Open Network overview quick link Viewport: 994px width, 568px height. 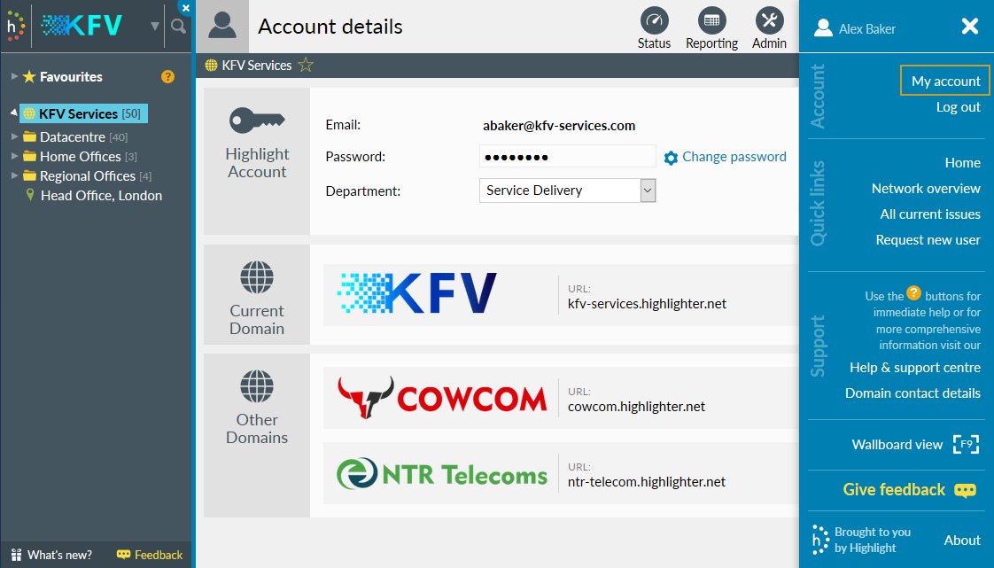[926, 188]
